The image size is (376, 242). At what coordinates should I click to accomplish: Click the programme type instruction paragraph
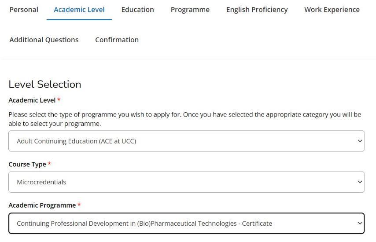tap(184, 119)
